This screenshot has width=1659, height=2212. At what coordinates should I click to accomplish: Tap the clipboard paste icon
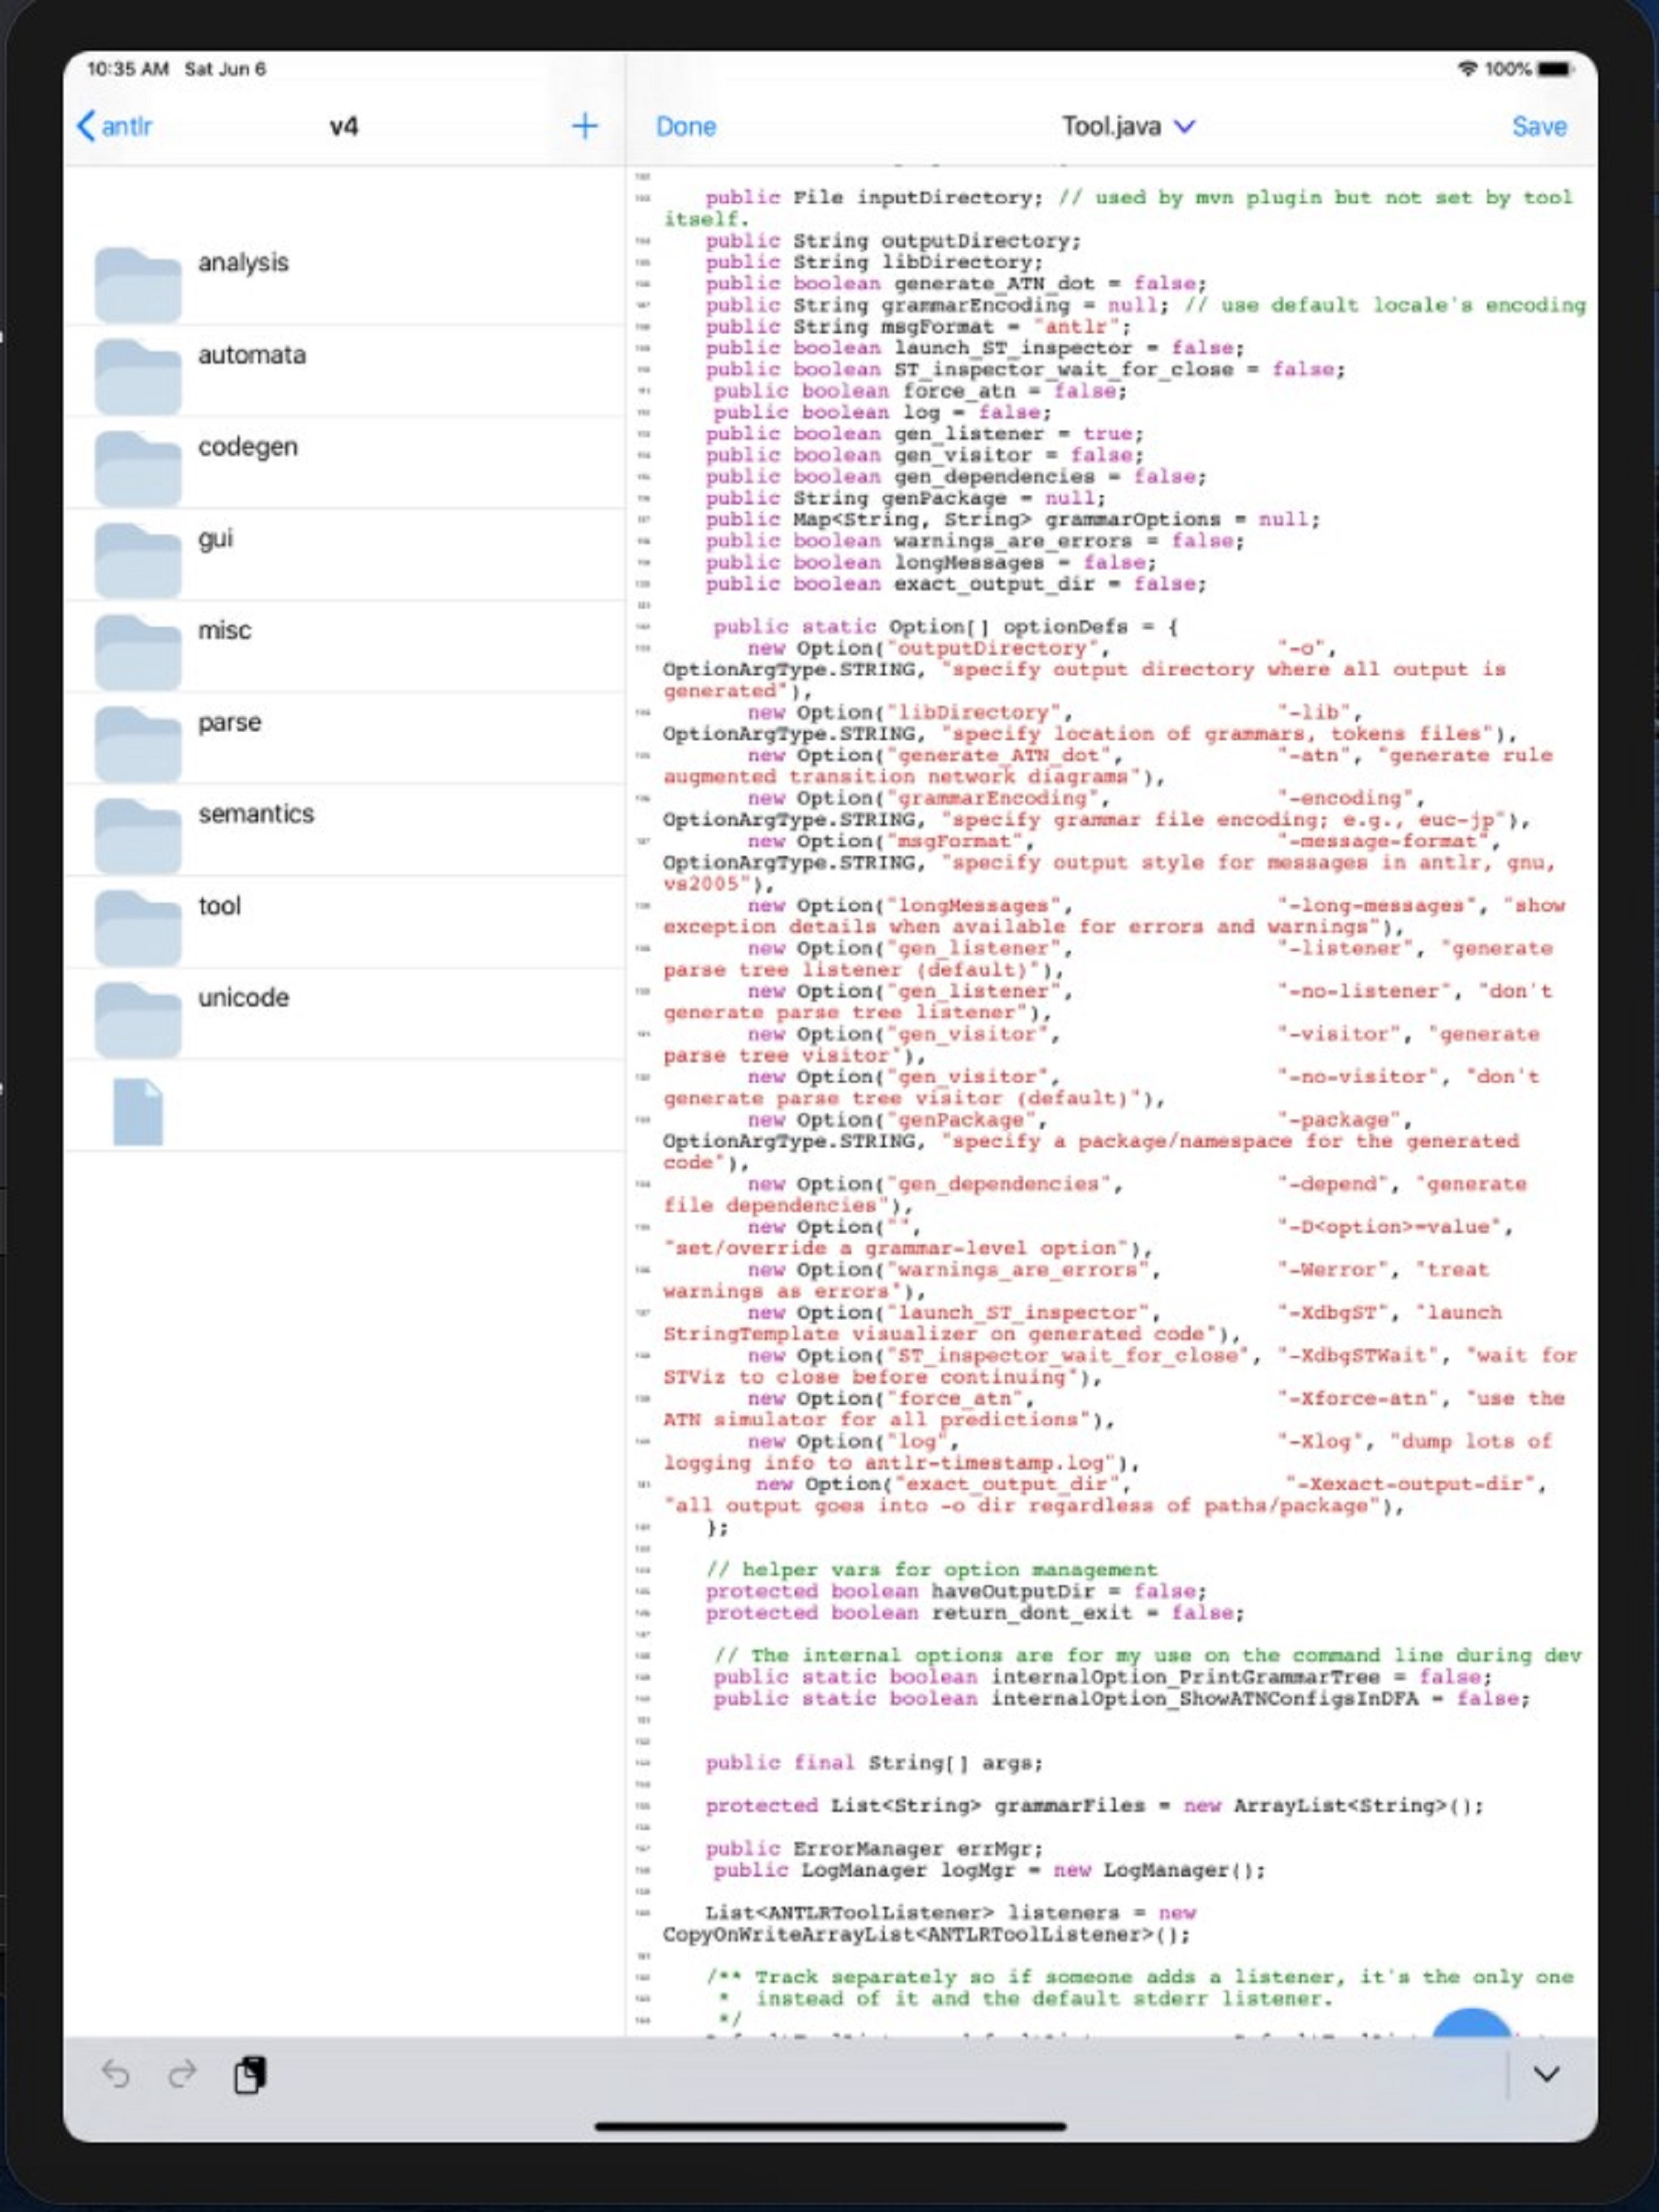click(x=249, y=2075)
